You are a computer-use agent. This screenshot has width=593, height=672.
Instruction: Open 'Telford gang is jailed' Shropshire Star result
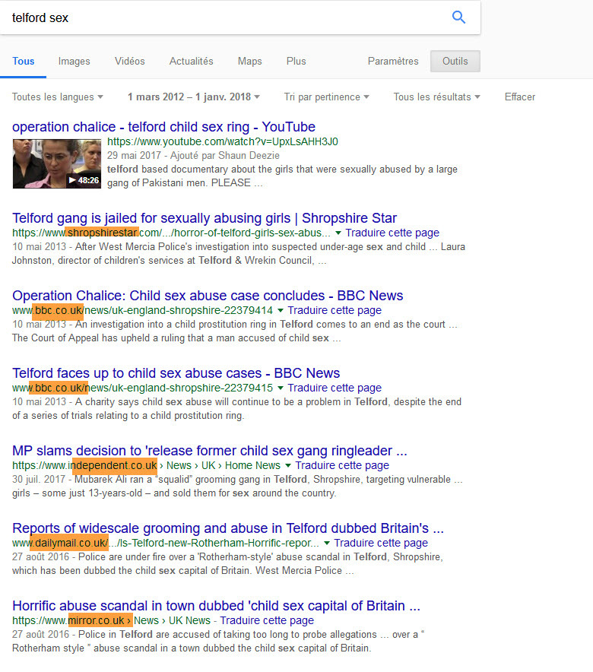click(205, 218)
